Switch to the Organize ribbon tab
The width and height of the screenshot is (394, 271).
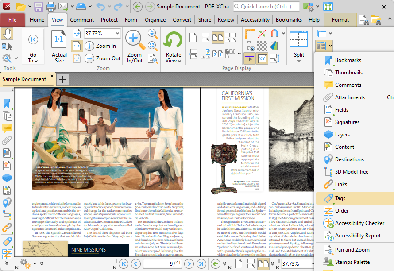[155, 20]
